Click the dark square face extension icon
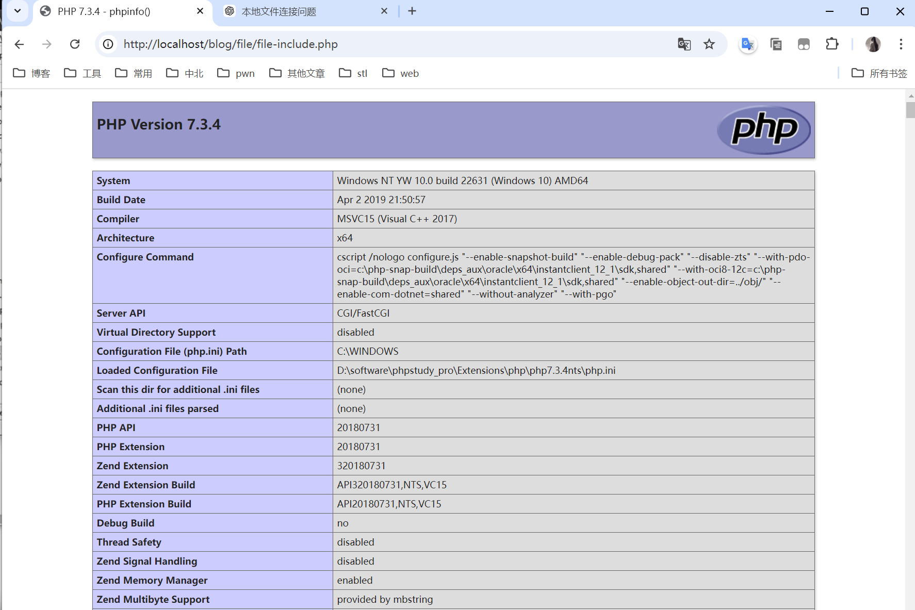The width and height of the screenshot is (915, 610). pyautogui.click(x=804, y=44)
